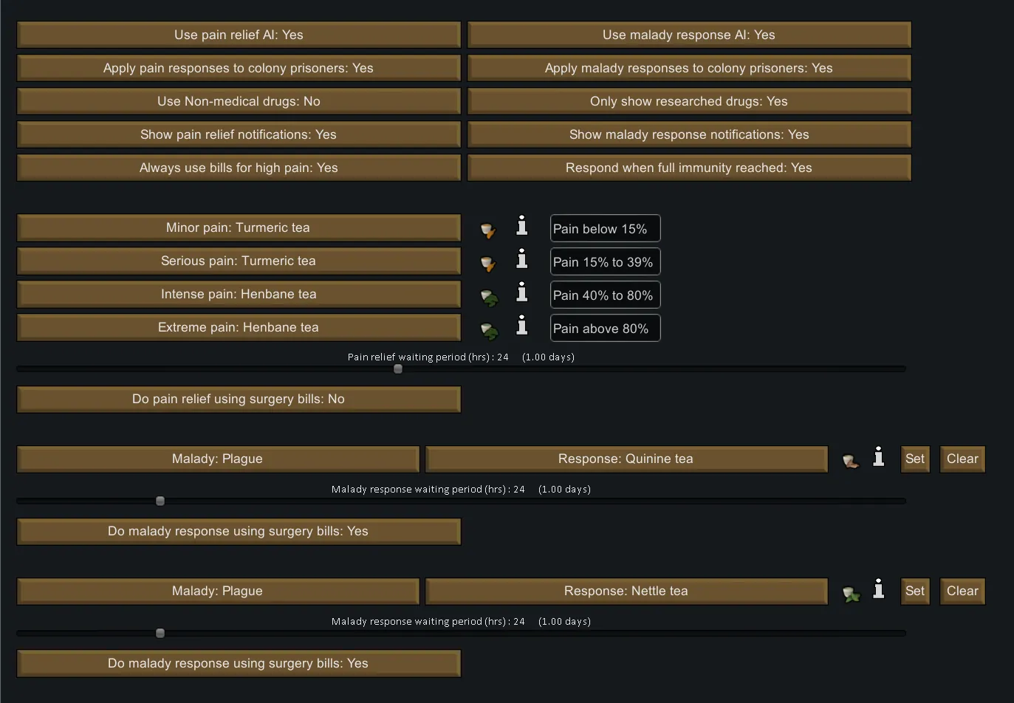The height and width of the screenshot is (703, 1014).
Task: Open info icon for Extreme pain row
Action: pos(521,326)
